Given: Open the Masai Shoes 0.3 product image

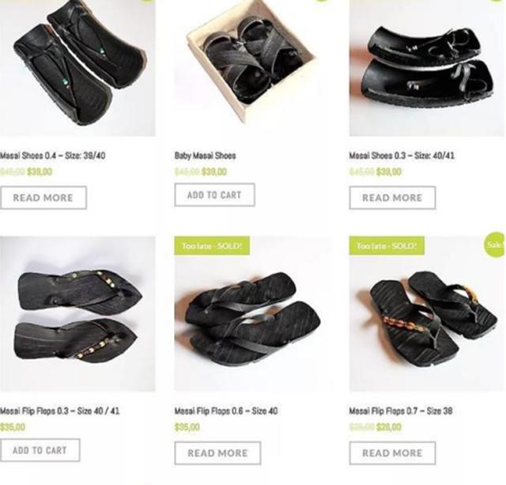Looking at the screenshot, I should [427, 68].
